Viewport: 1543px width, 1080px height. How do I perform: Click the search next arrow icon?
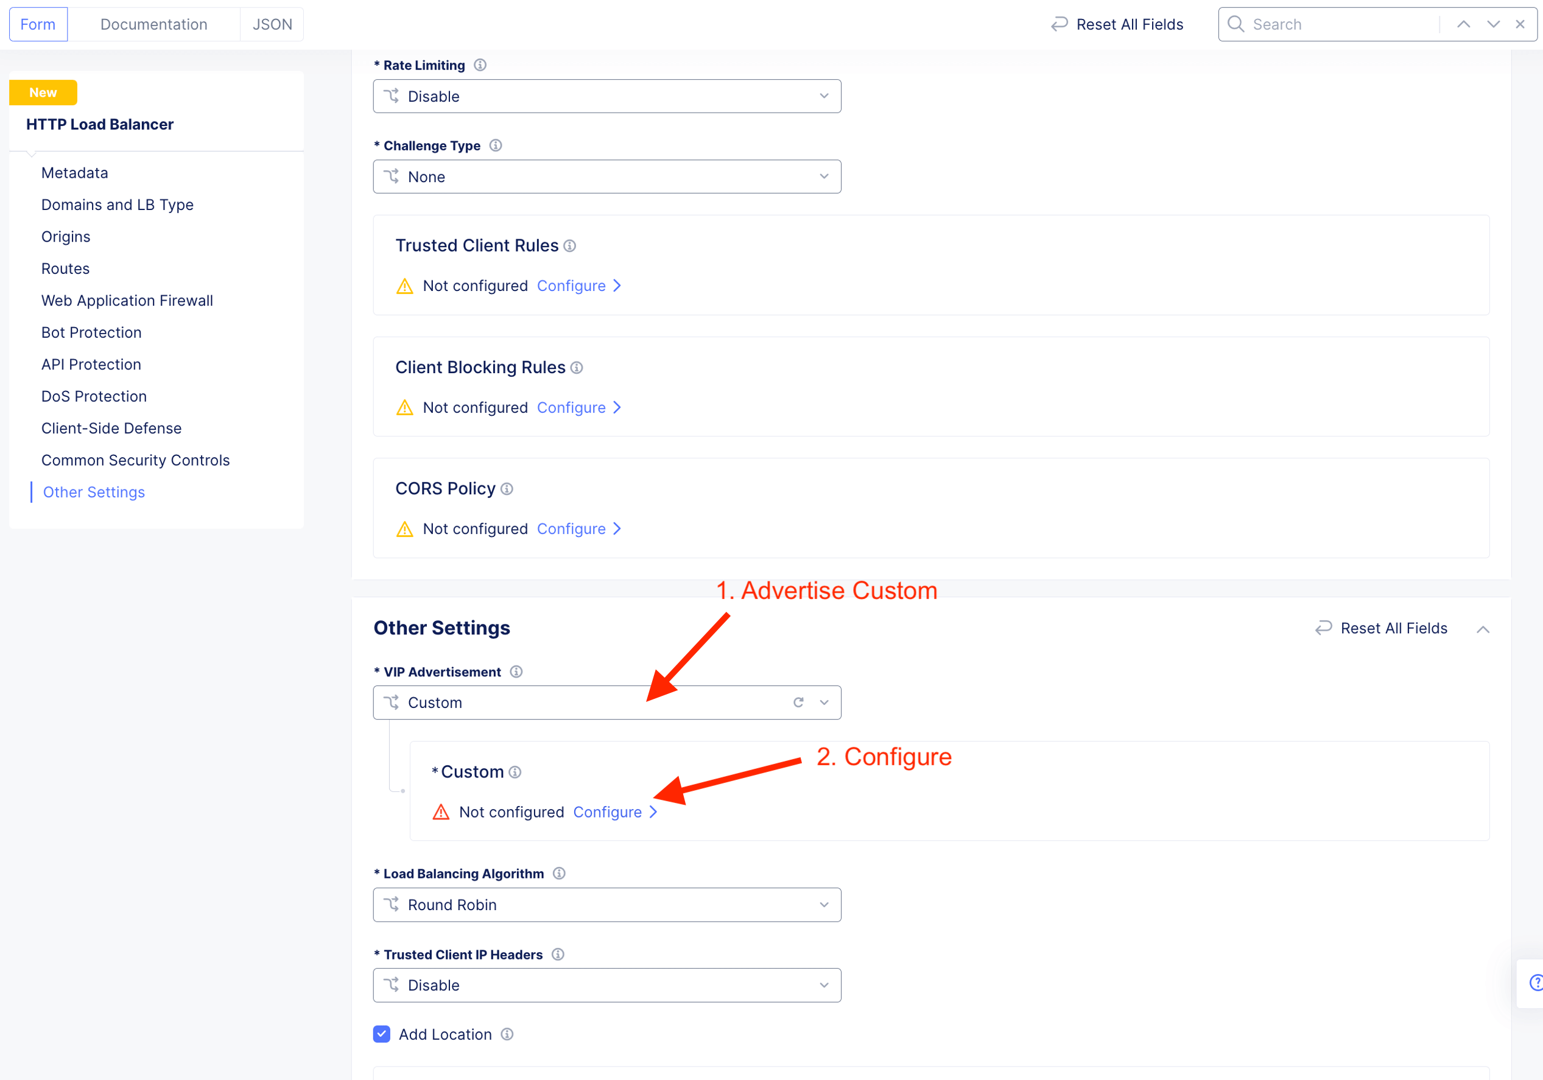coord(1493,24)
